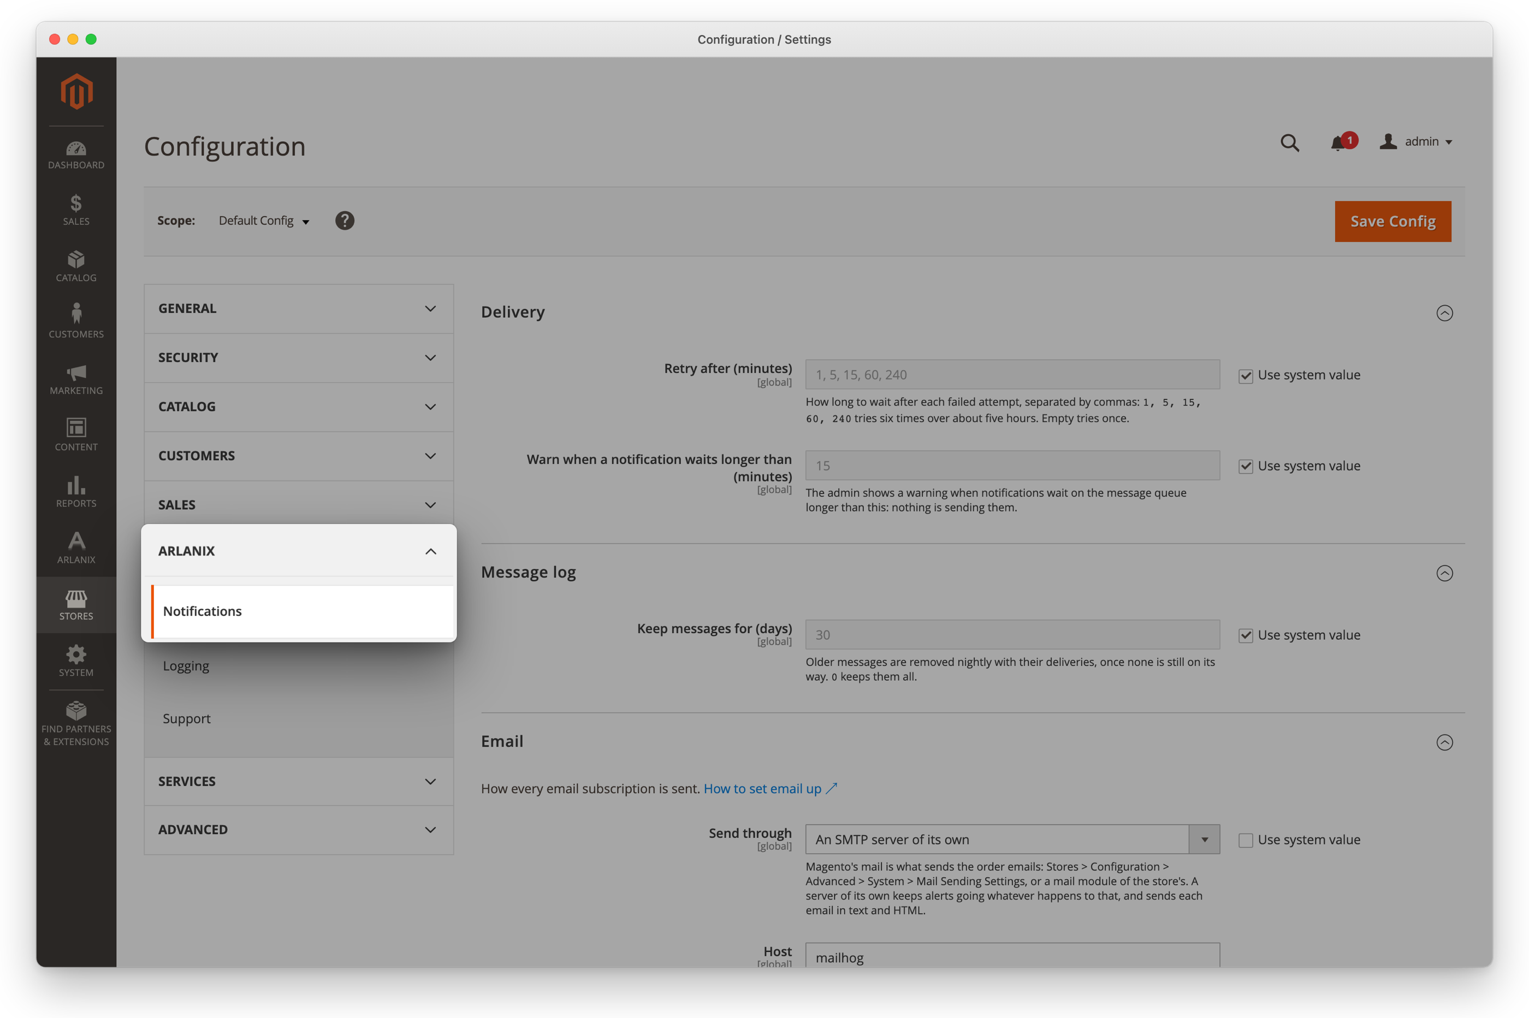Screen dimensions: 1529x1018
Task: Click the Configuration page heading
Action: point(225,147)
